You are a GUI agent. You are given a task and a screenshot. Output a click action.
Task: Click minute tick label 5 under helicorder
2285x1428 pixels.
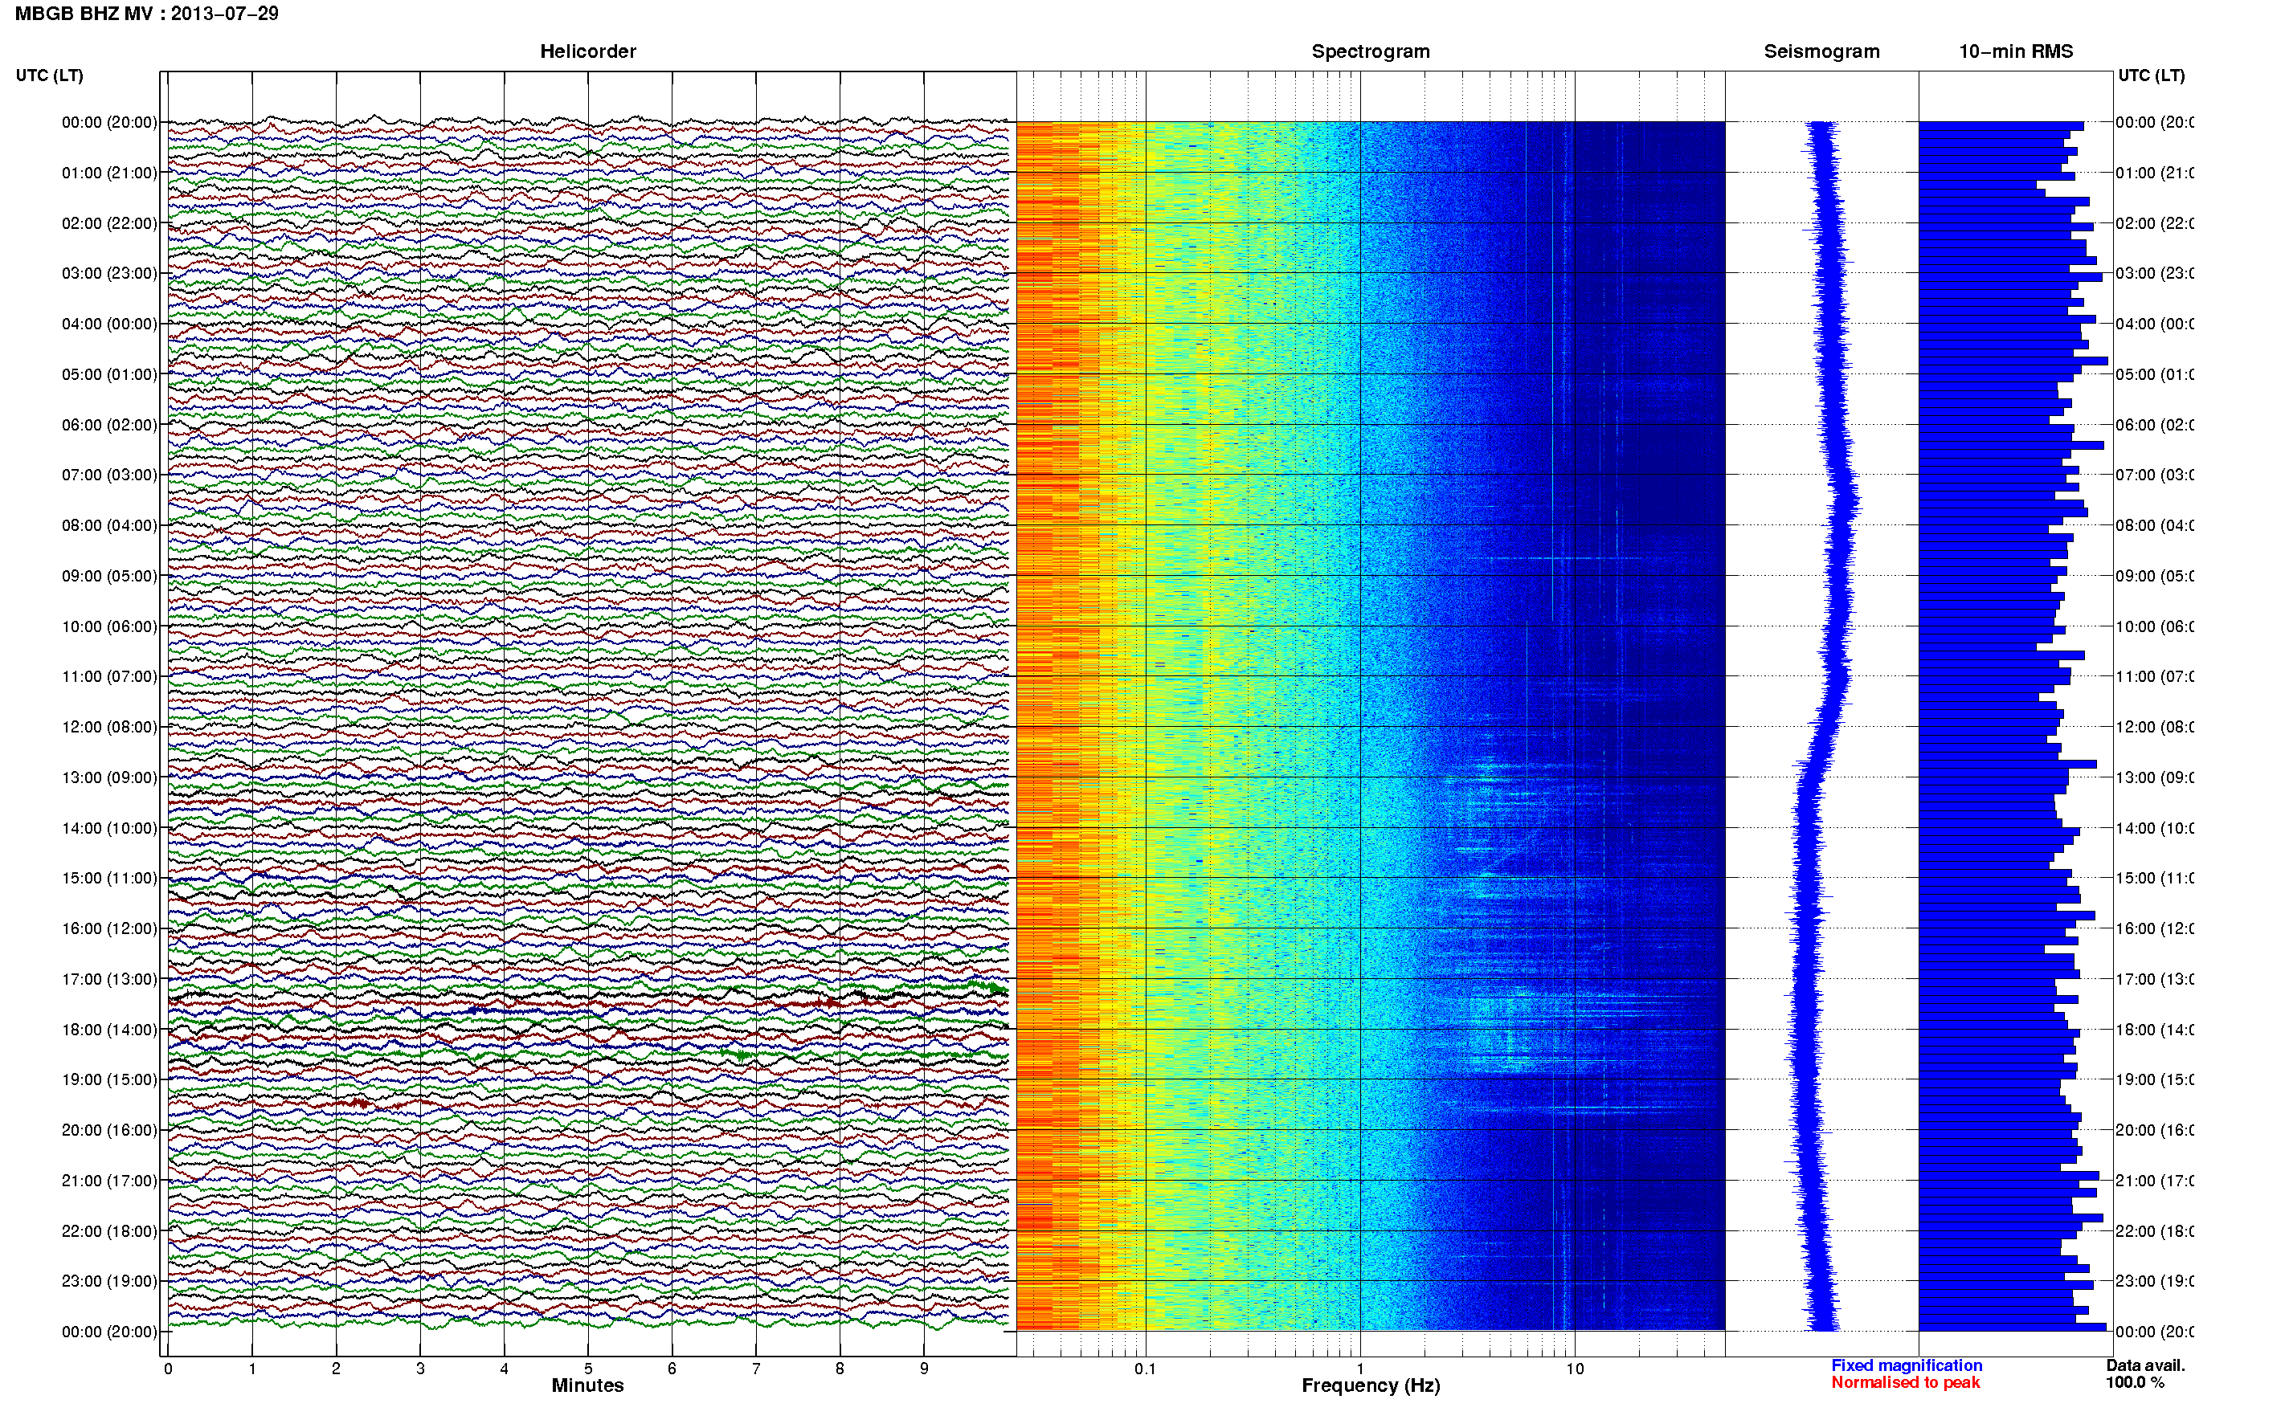[587, 1369]
